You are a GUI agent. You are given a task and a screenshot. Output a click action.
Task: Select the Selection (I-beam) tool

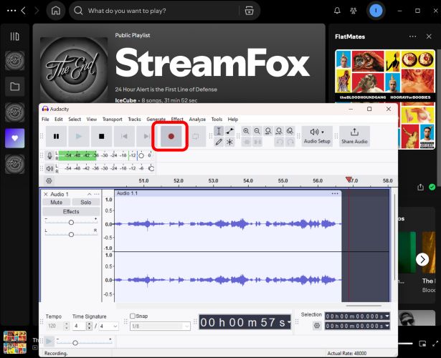click(x=219, y=131)
